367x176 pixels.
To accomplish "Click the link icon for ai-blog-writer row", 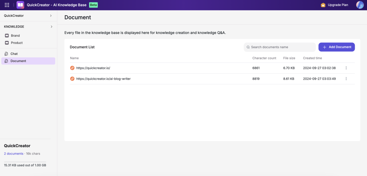I will click(72, 79).
